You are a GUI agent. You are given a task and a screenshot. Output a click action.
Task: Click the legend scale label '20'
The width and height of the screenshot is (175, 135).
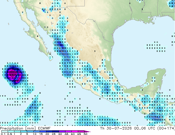click(47, 134)
